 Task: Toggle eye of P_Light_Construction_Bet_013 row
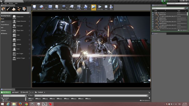pyautogui.click(x=153, y=25)
